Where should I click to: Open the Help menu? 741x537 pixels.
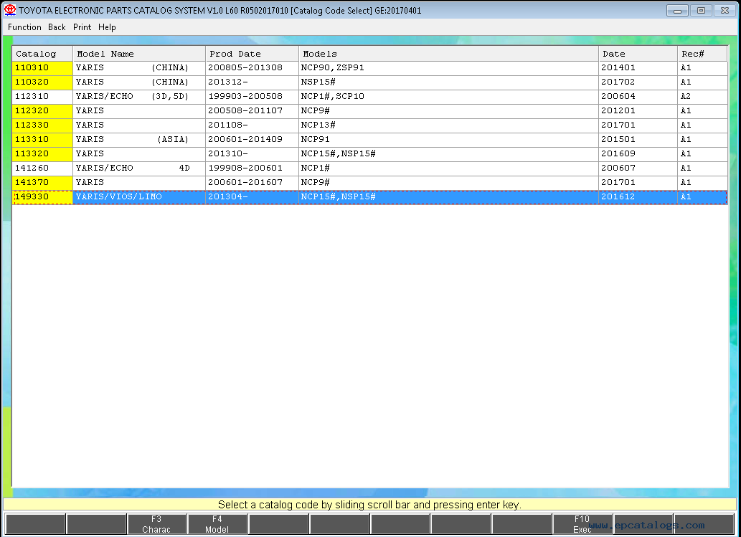107,27
